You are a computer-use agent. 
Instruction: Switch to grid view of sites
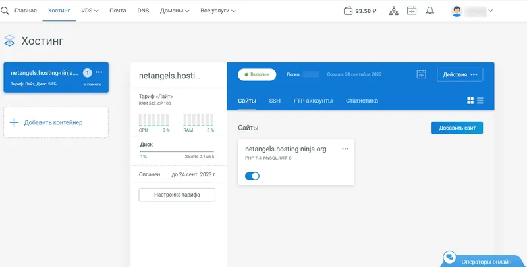point(470,101)
